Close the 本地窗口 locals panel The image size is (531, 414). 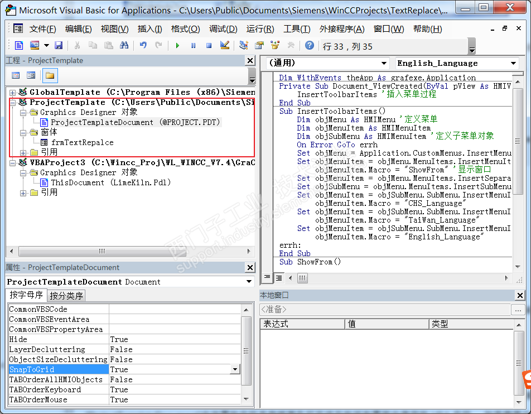[520, 296]
